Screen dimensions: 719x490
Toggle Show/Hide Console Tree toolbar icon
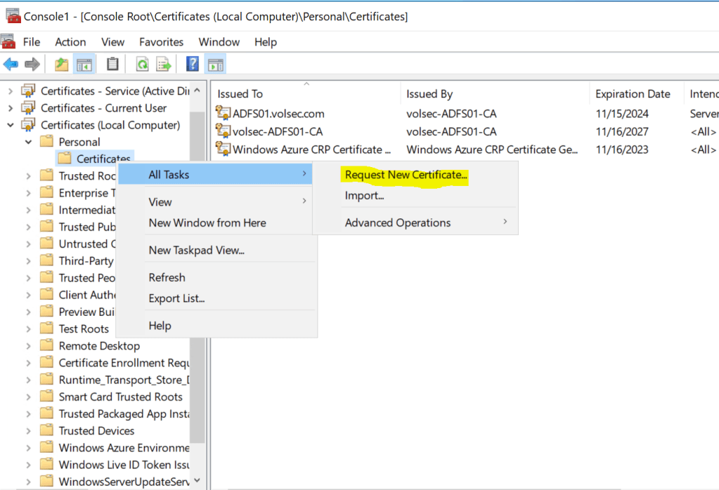coord(84,65)
